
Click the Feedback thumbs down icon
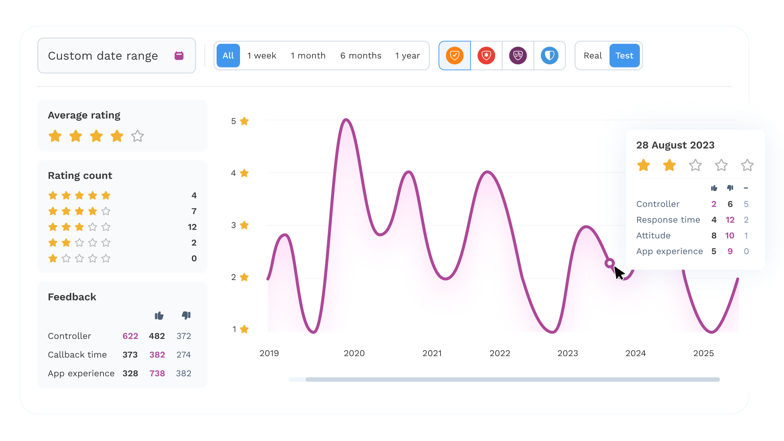click(186, 315)
